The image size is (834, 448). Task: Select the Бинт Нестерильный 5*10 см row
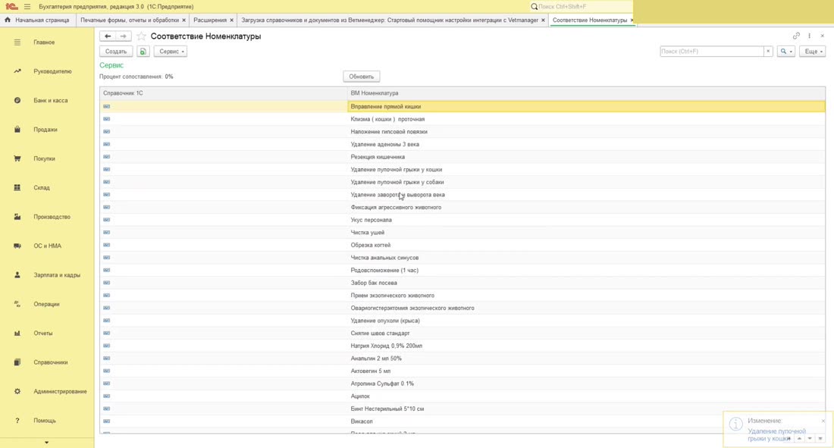click(x=462, y=409)
